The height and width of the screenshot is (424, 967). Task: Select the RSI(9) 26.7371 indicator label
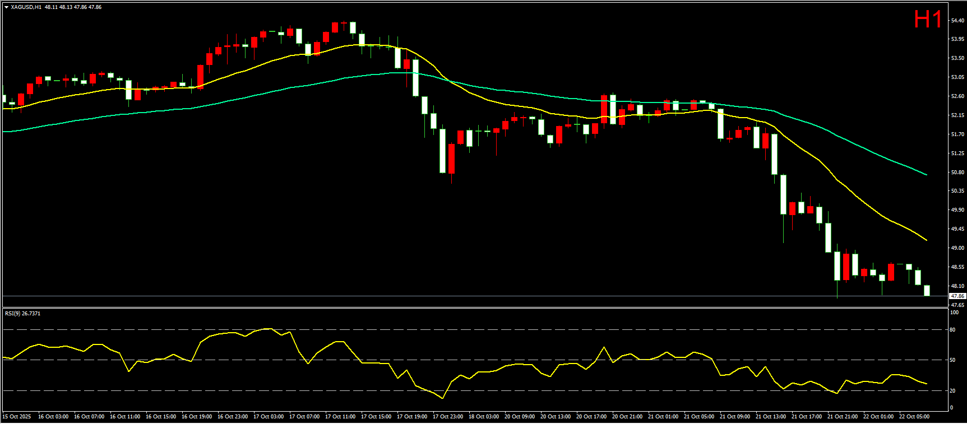pyautogui.click(x=22, y=313)
